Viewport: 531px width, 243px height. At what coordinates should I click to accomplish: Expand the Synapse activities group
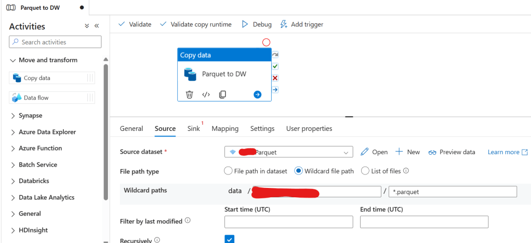click(x=30, y=116)
